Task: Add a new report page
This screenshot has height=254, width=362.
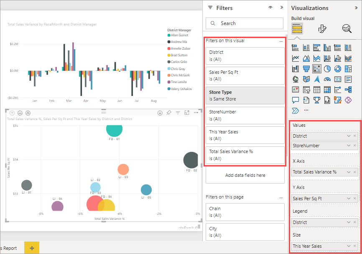Action: tap(32, 248)
